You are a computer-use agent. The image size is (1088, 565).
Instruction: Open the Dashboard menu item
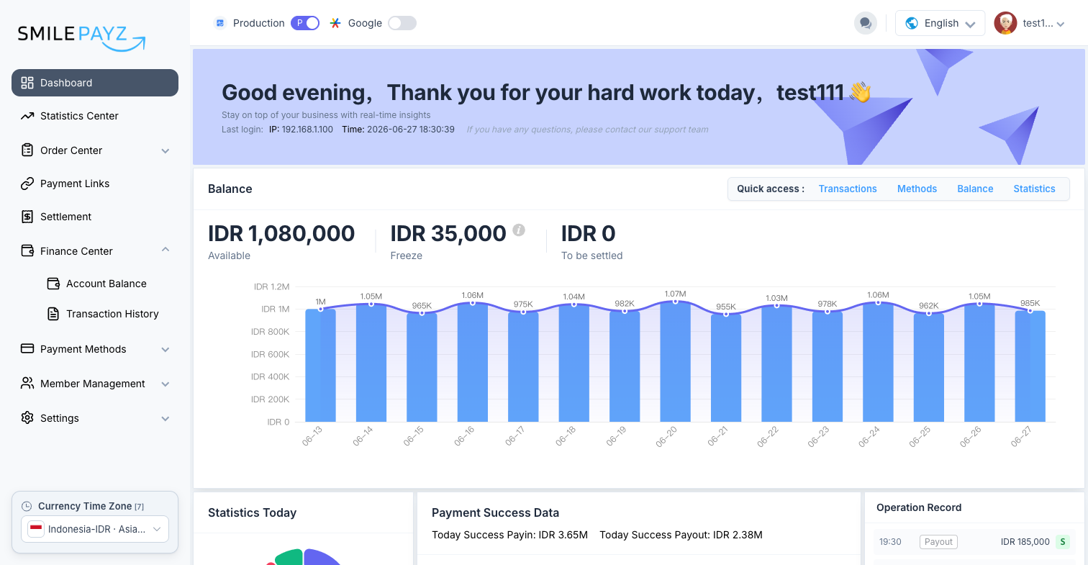[95, 83]
